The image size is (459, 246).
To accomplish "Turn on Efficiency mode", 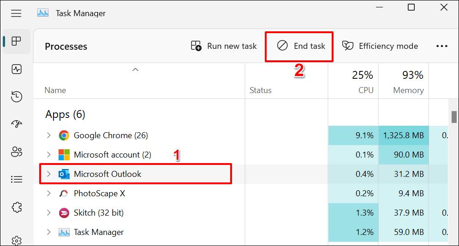I will 380,46.
